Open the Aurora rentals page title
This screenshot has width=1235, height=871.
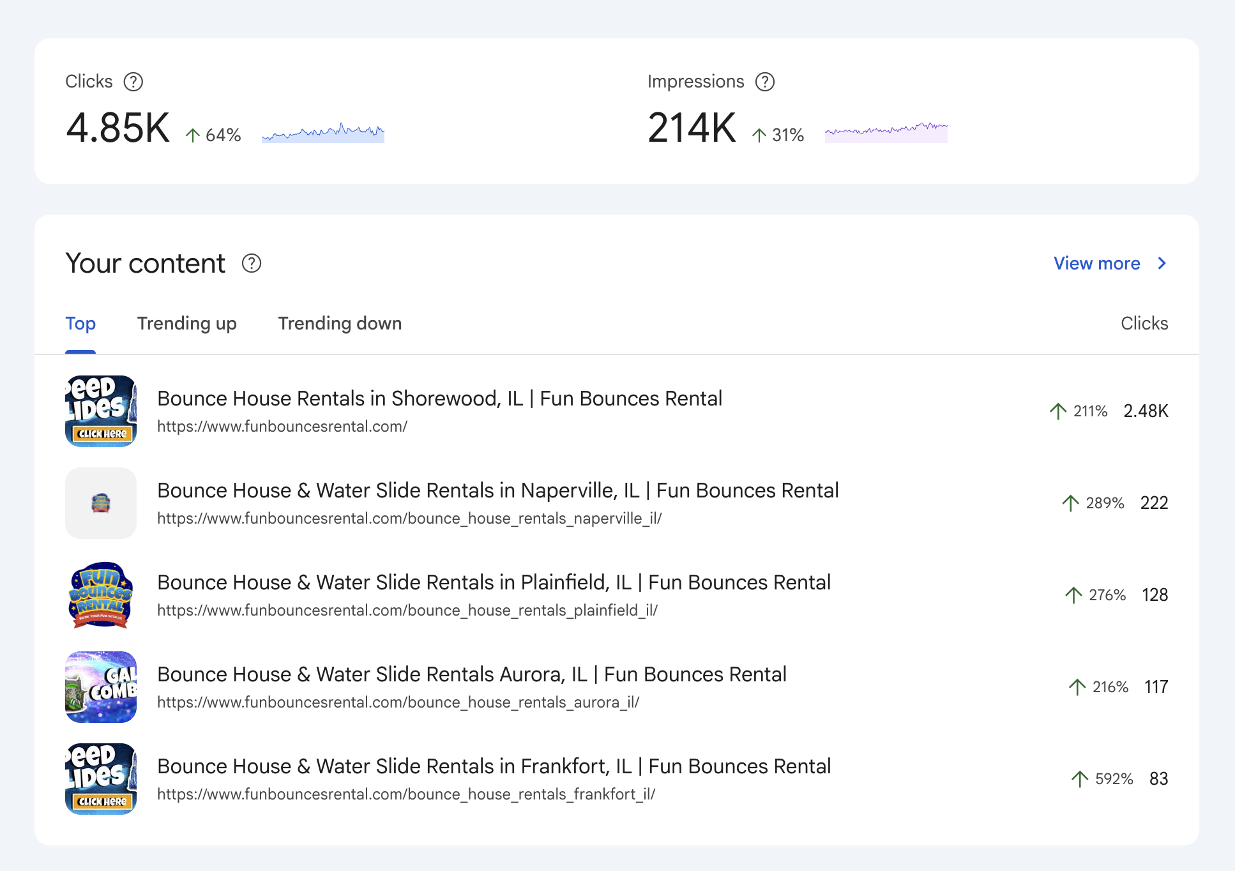(472, 674)
